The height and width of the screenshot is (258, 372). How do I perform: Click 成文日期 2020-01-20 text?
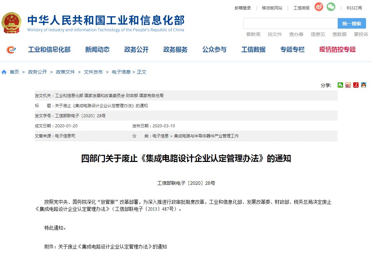tap(56, 126)
